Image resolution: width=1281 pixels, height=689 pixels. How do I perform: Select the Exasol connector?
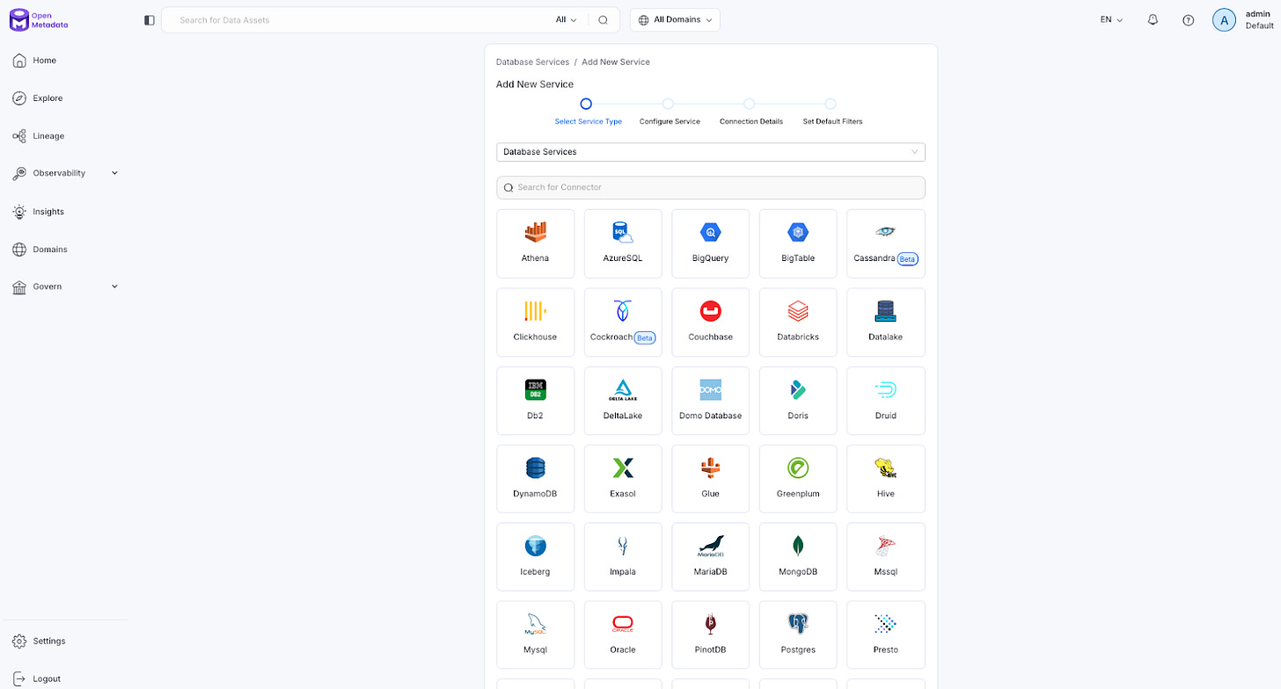tap(623, 479)
